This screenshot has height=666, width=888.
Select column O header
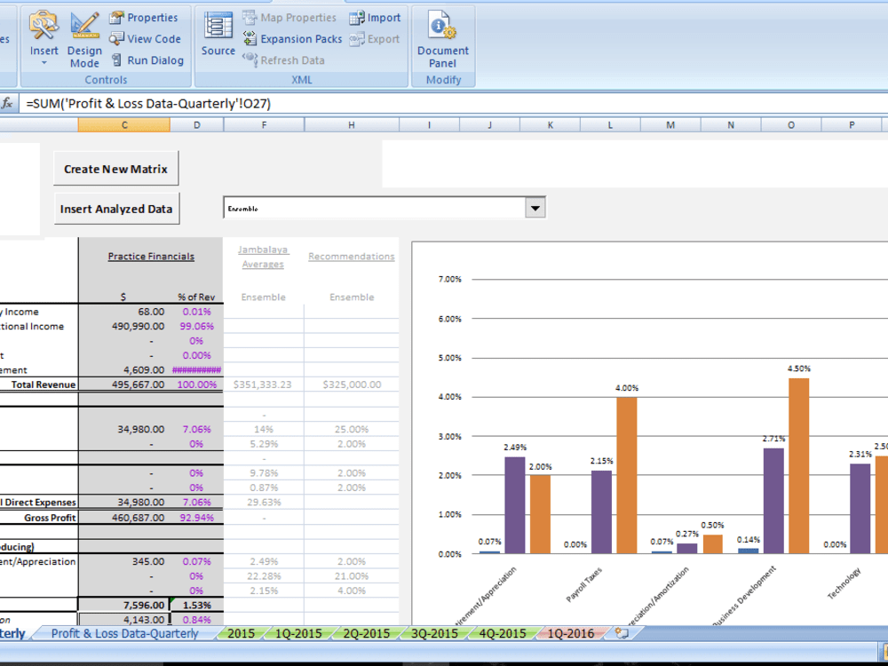point(791,124)
